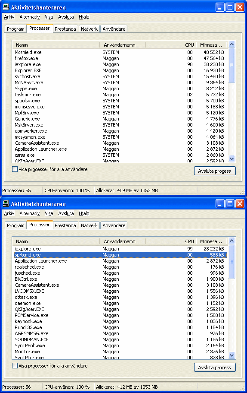247x393 pixels.
Task: Click scroll-down arrow in upper window process list
Action: coord(232,159)
